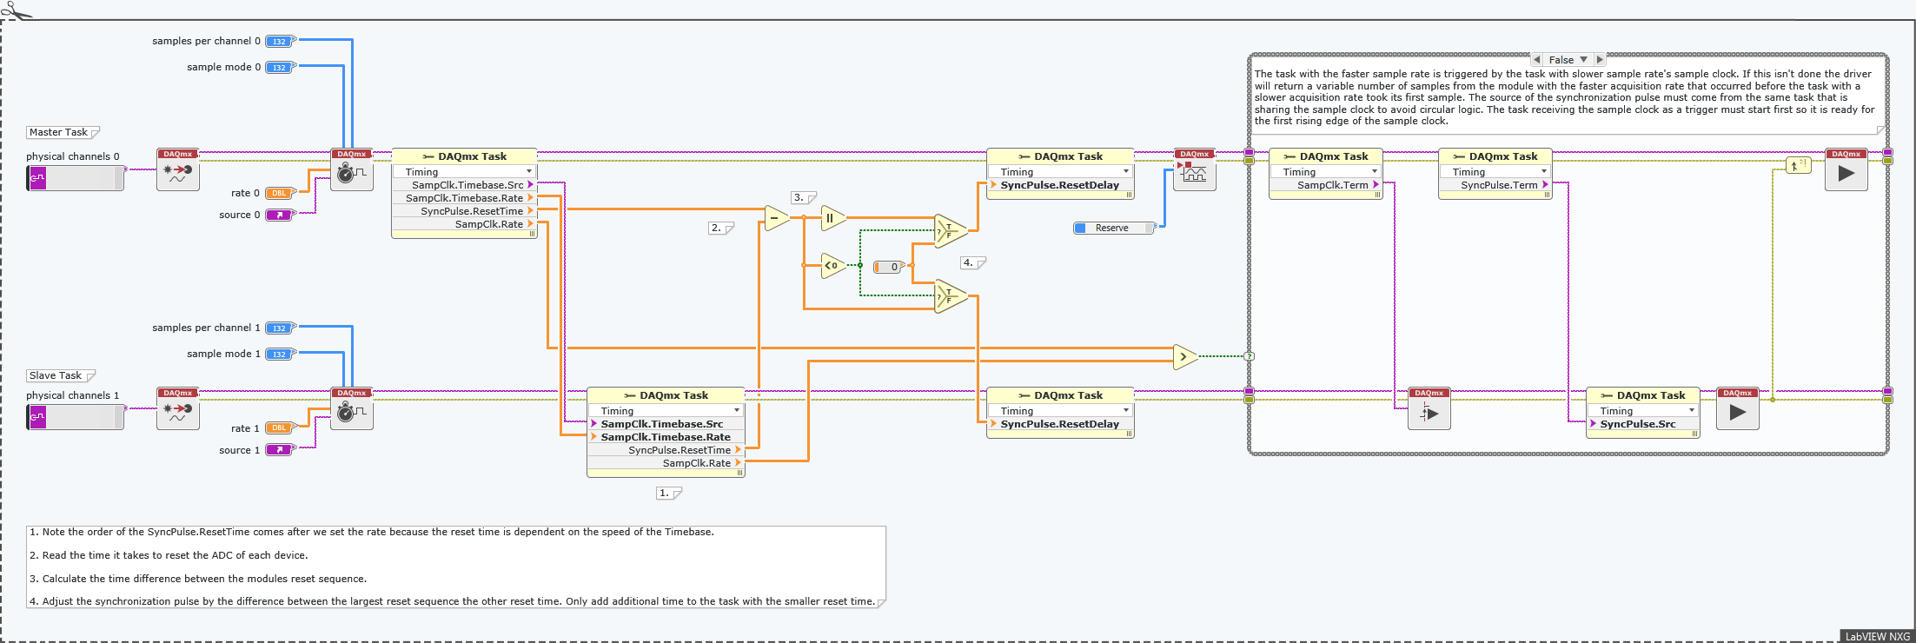Click the numeric constant 0
Viewport: 1916px width, 643px height.
(890, 267)
